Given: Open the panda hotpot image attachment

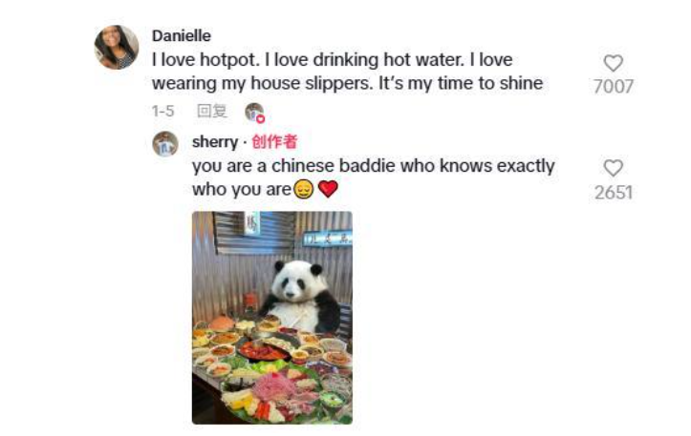Looking at the screenshot, I should (271, 318).
